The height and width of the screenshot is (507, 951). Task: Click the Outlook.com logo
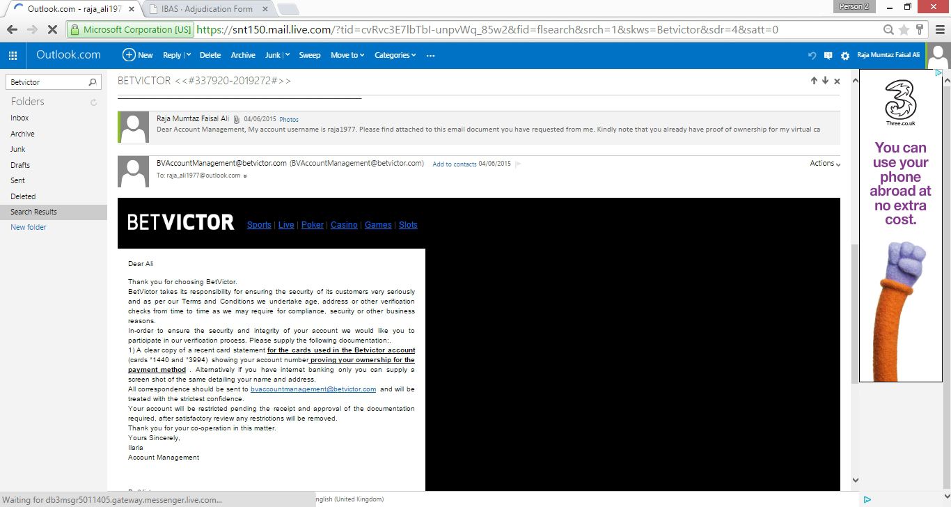tap(68, 55)
